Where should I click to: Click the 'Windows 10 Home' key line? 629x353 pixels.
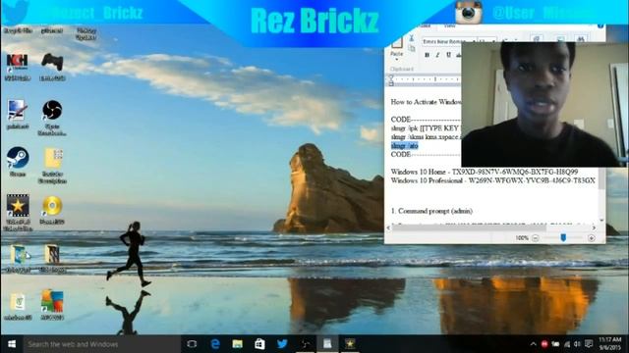point(485,172)
